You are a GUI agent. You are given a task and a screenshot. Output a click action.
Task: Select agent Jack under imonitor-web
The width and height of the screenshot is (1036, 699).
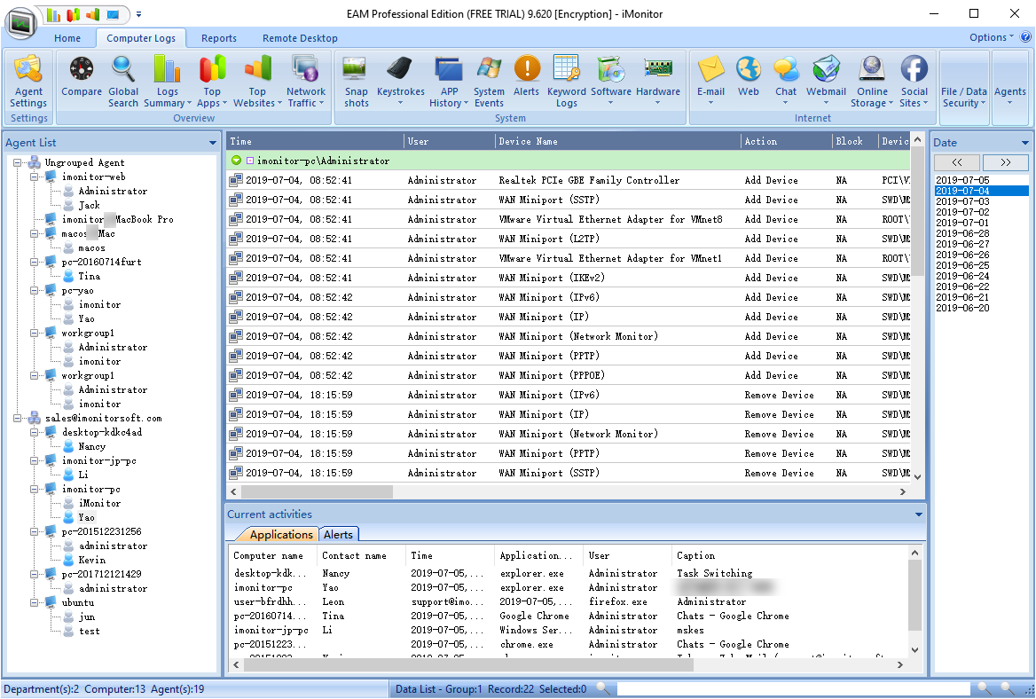coord(90,206)
